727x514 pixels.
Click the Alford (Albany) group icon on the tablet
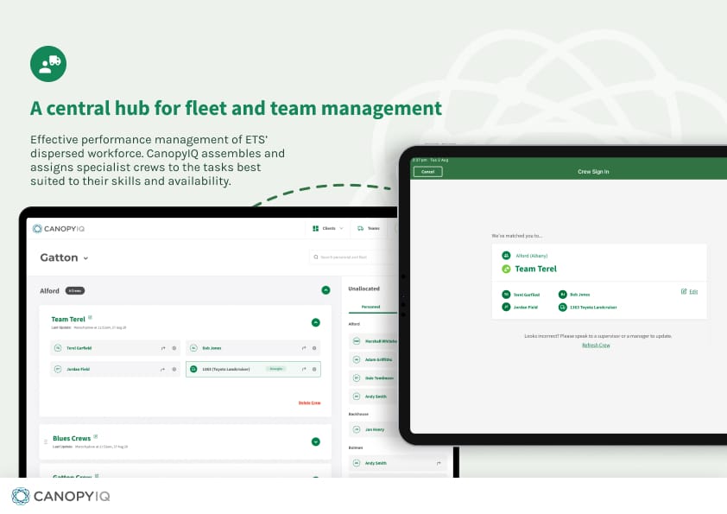[506, 256]
